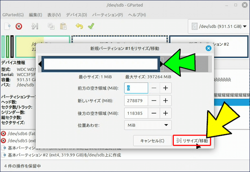This screenshot has width=250, height=172.
Task: Click the new partition toolbar icon
Action: tap(7, 26)
